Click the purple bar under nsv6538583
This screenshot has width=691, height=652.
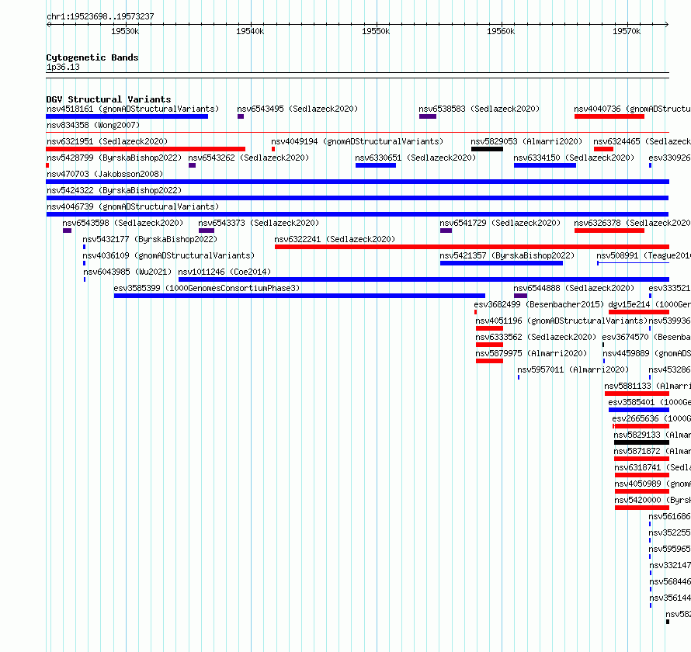[428, 116]
